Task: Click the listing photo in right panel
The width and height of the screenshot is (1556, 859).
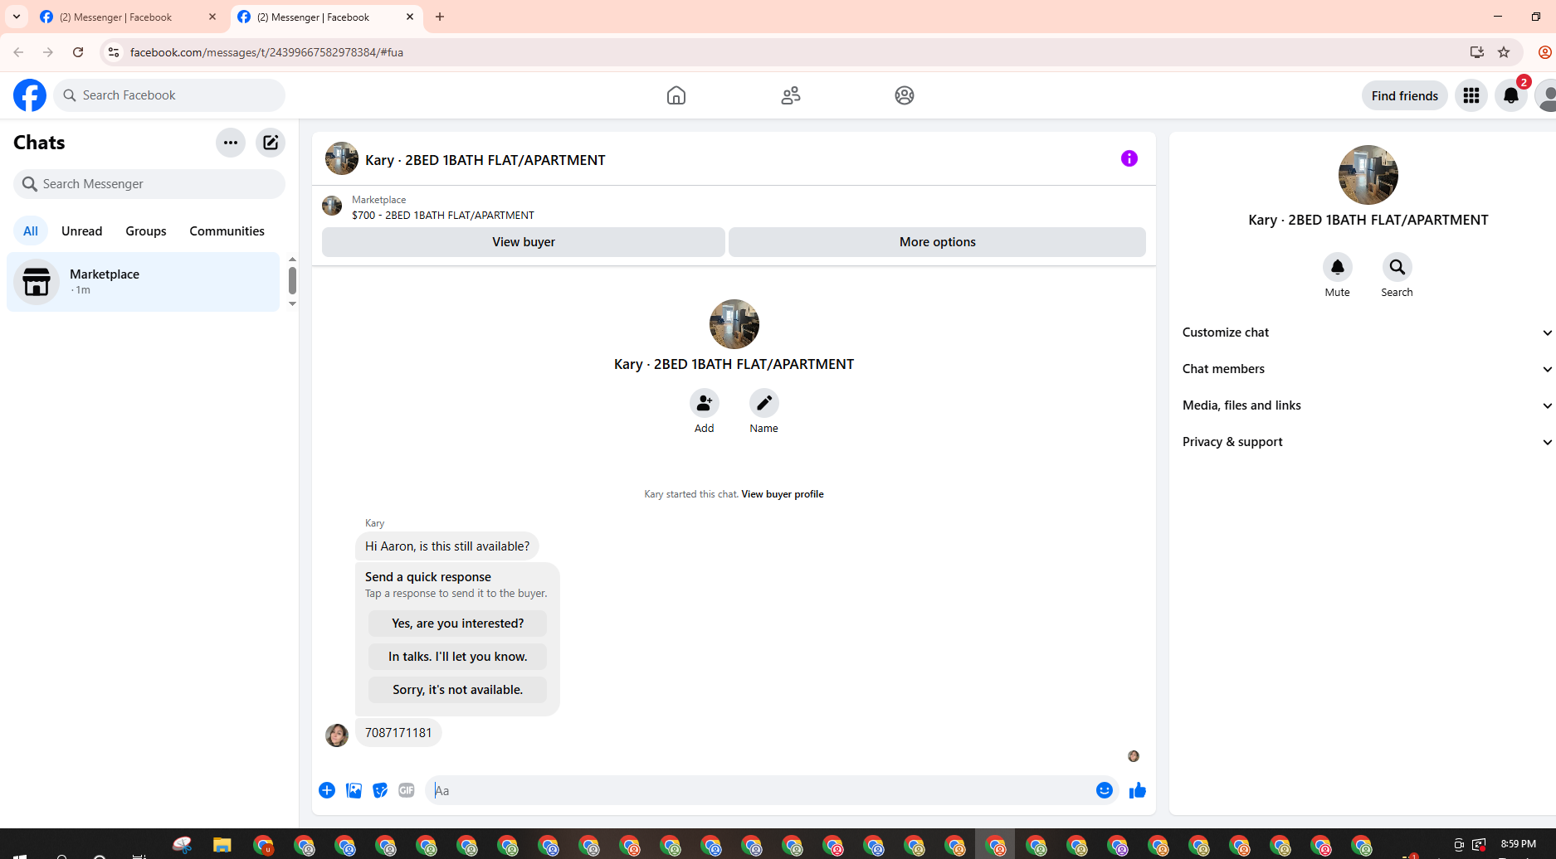Action: click(x=1368, y=175)
